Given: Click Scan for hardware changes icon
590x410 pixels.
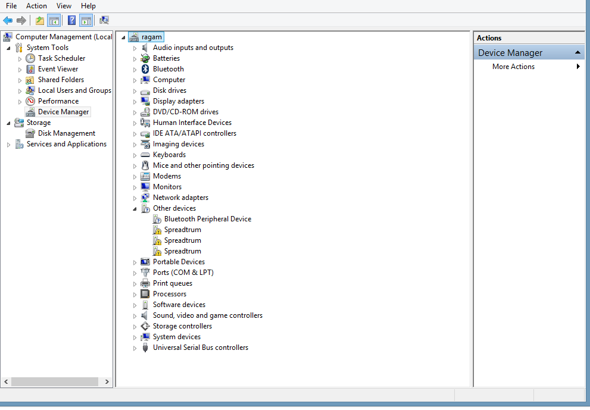Looking at the screenshot, I should (104, 20).
